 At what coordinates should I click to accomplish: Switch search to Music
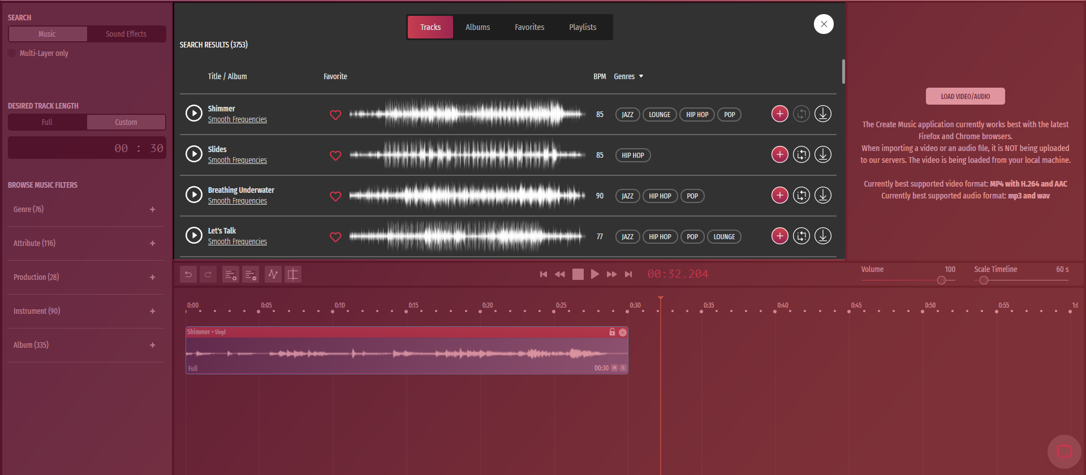(x=48, y=34)
